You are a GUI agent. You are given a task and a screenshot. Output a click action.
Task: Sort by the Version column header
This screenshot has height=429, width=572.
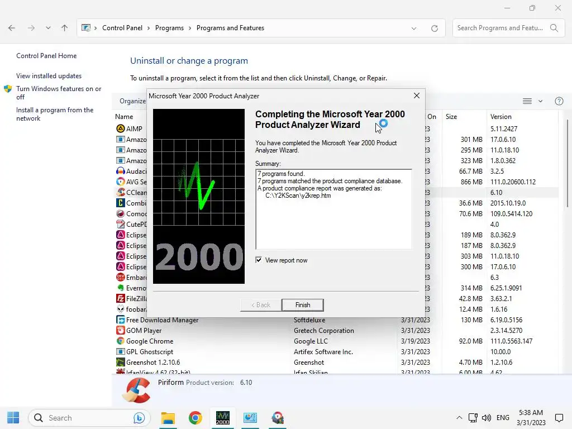pyautogui.click(x=500, y=117)
